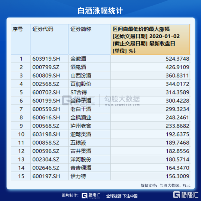Viewport: 201px width, 201px height.
Task: Select the 金徽酒 row name cell
Action: [x=89, y=59]
